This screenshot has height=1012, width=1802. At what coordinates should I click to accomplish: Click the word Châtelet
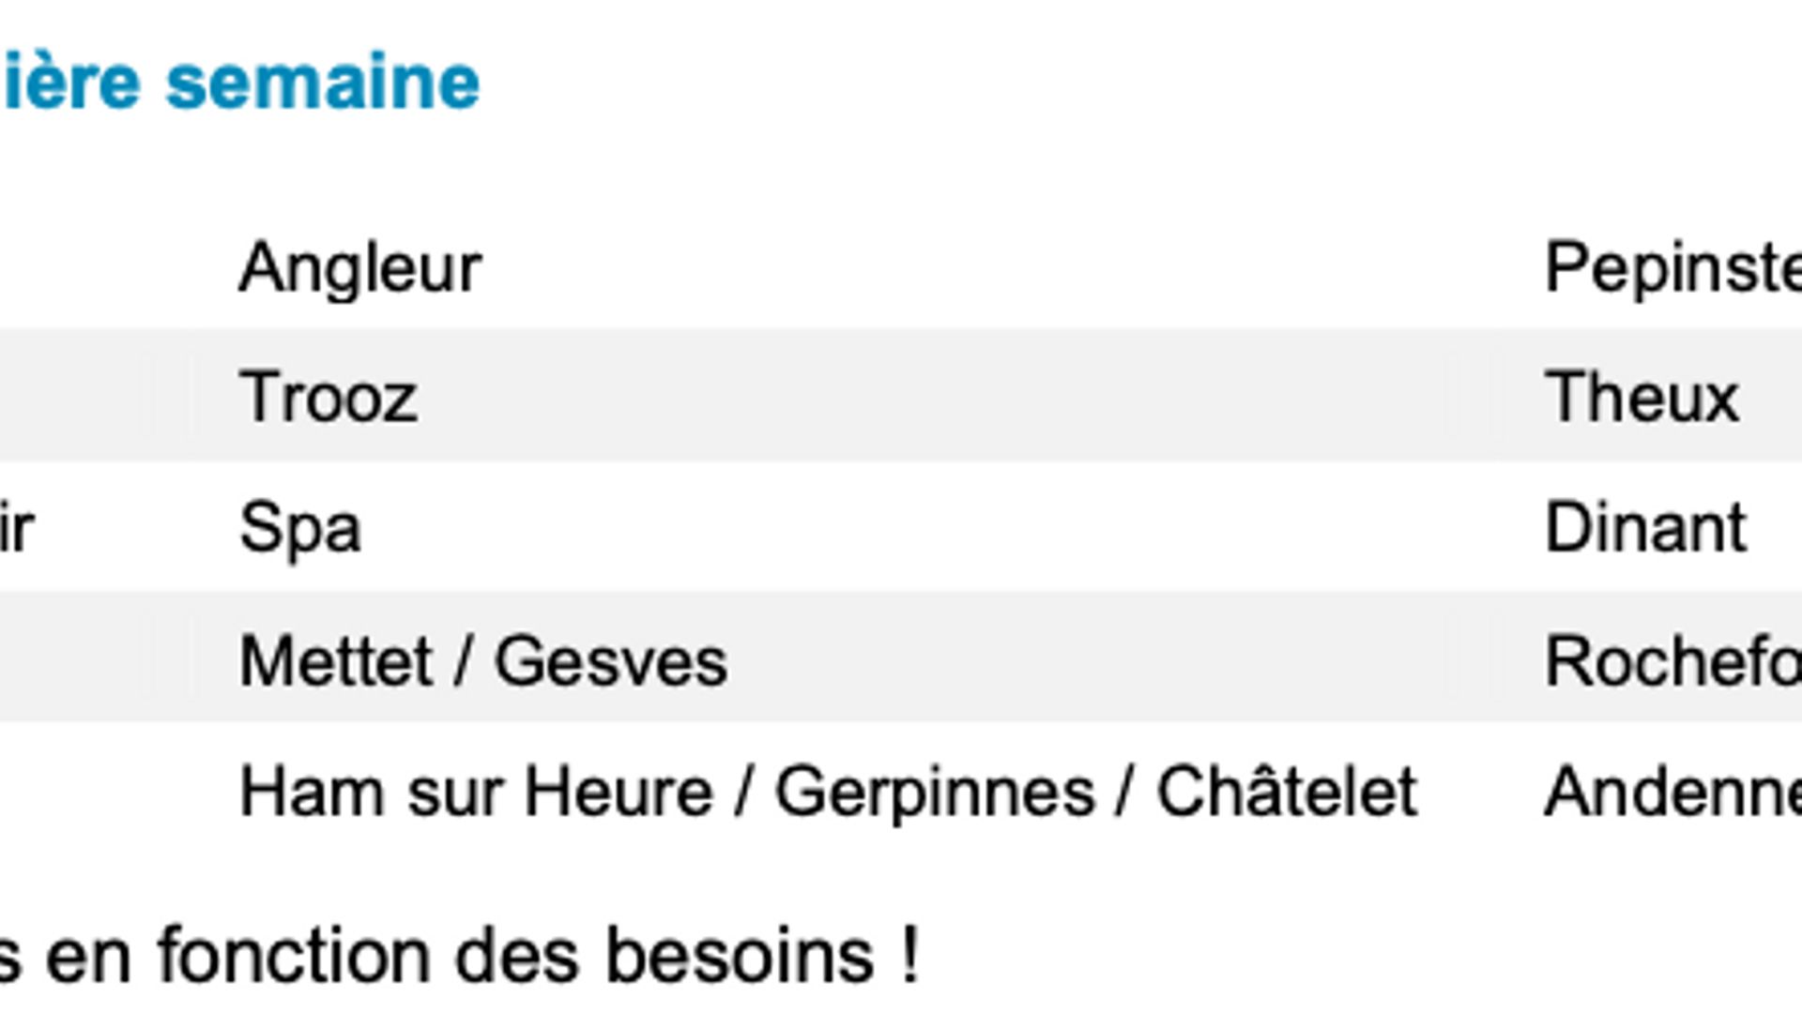(x=1287, y=791)
